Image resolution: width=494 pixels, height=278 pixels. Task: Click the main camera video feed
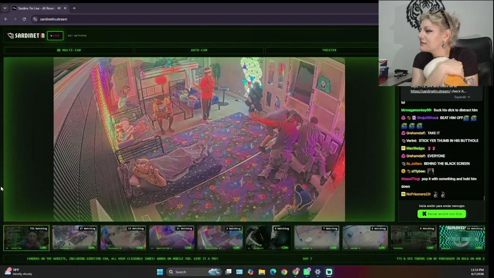pos(199,139)
